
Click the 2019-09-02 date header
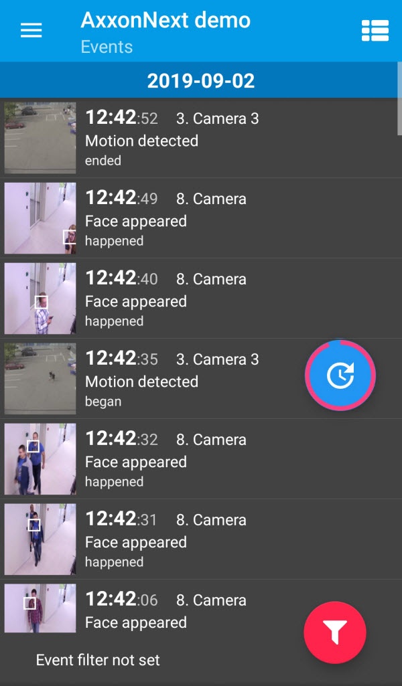point(201,81)
